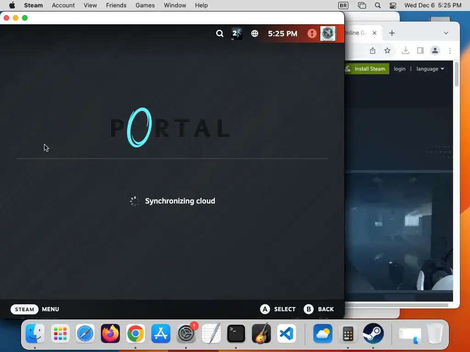Viewport: 470px width, 352px height.
Task: Open Trash from the Dock
Action: click(435, 334)
